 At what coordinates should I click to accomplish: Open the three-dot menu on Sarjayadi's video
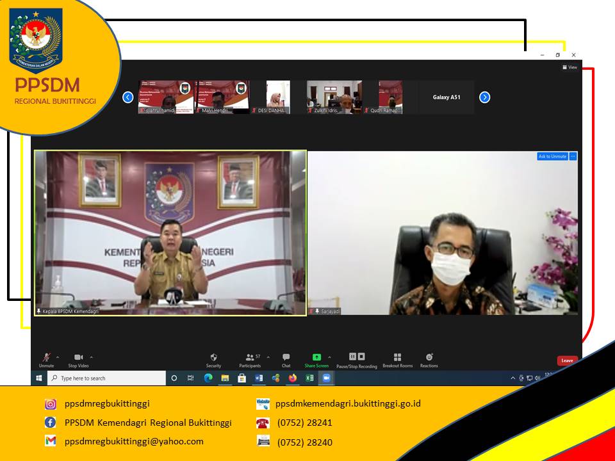coord(573,156)
